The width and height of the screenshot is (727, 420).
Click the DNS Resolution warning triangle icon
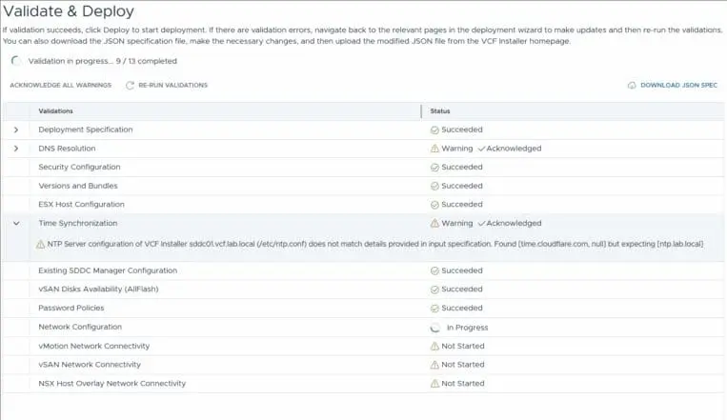[434, 149]
